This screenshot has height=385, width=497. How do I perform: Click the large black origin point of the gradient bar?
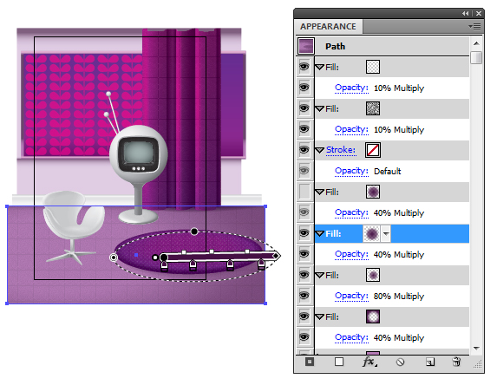click(x=164, y=258)
